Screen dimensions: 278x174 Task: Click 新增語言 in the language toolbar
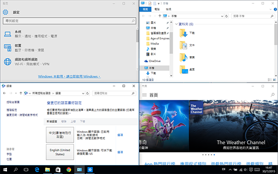[x=52, y=122]
